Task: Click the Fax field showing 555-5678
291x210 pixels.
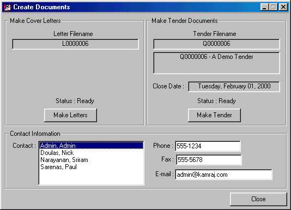Action: click(209, 160)
